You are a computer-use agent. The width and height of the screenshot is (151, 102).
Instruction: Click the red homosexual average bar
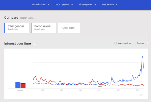point(23,86)
